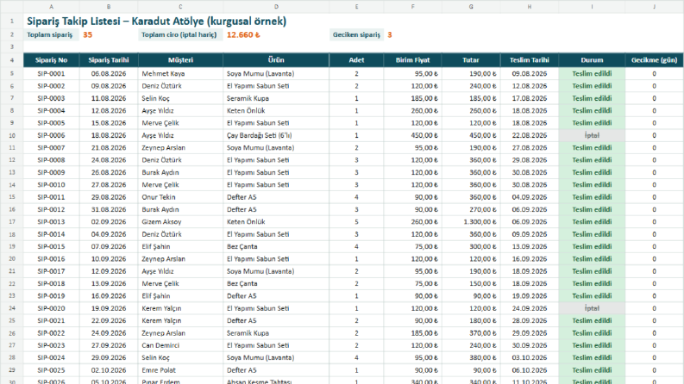
Task: Click the Toplam sipariş label cell
Action: [x=50, y=34]
